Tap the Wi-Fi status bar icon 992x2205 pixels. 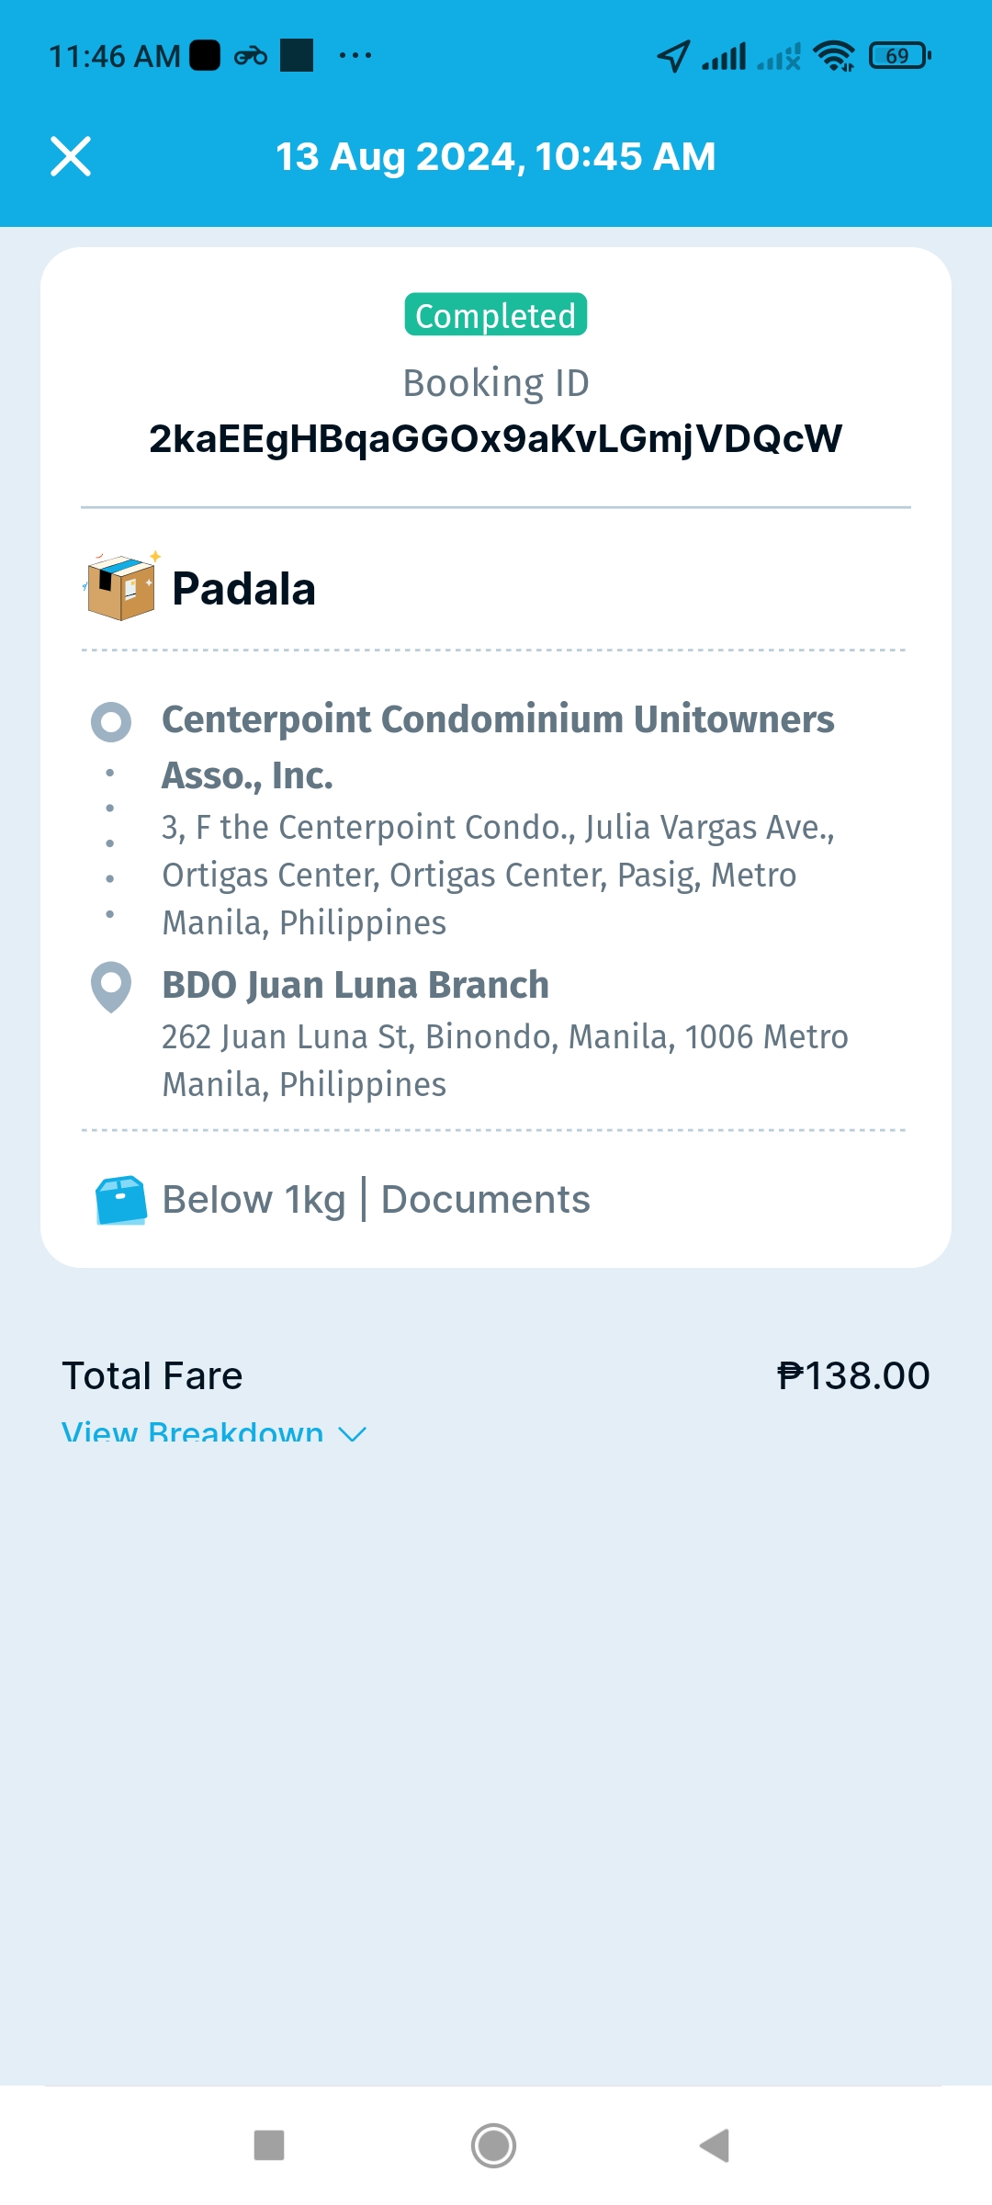(834, 56)
